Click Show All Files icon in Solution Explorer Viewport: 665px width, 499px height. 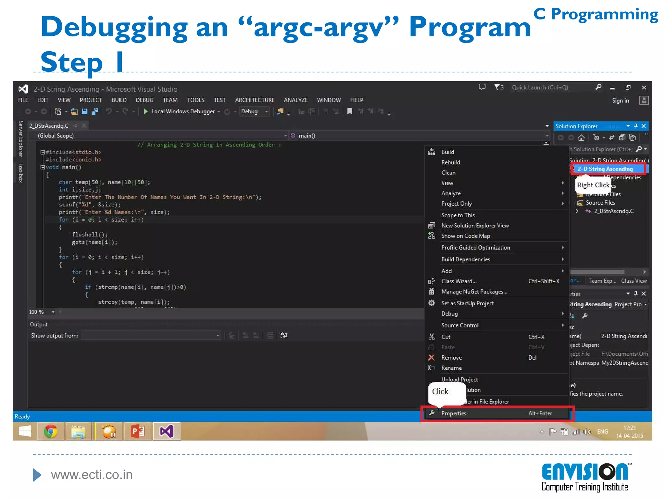click(633, 138)
